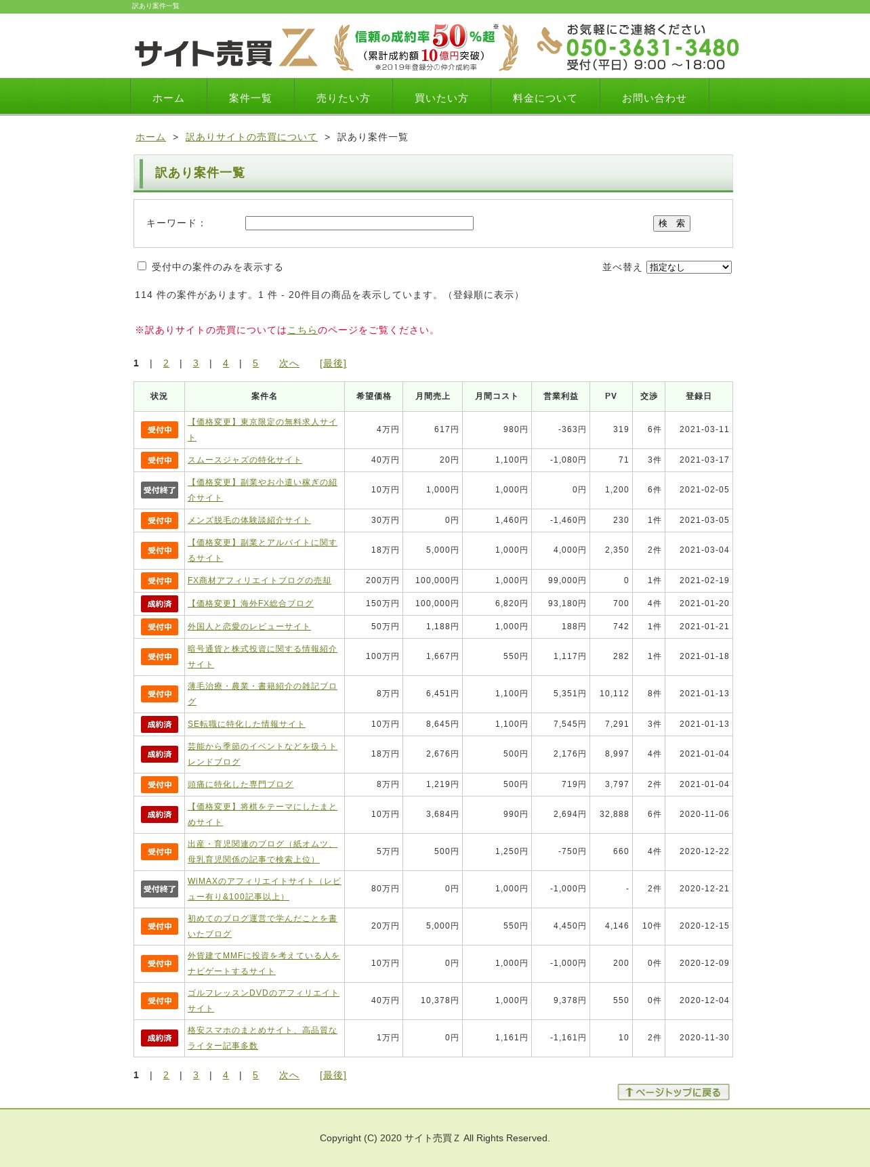This screenshot has width=870, height=1167.
Task: Open 格安スマホのまとめサイト listing
Action: [262, 1038]
